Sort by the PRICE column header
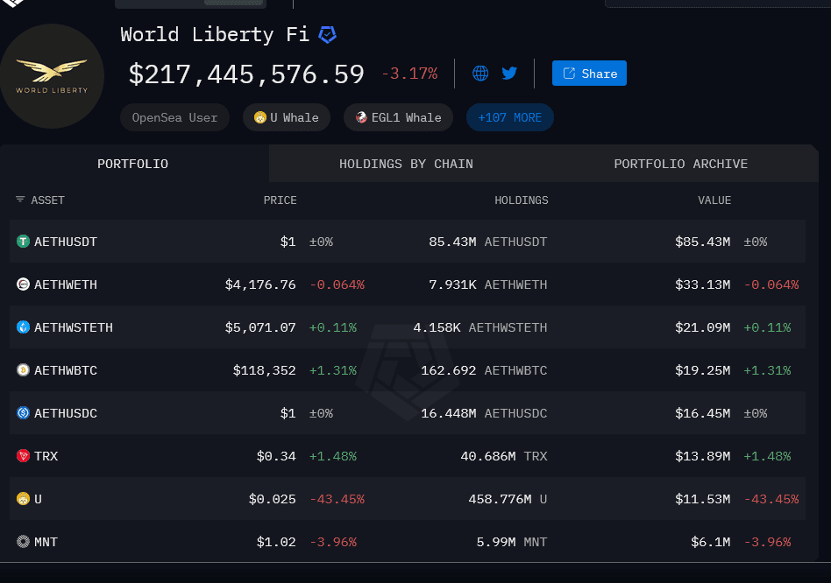This screenshot has height=583, width=831. pyautogui.click(x=280, y=200)
